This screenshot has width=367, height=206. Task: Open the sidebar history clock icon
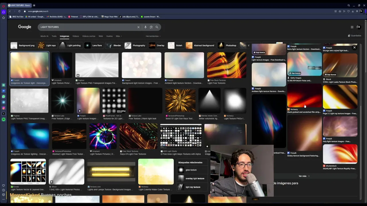[x=3, y=190]
